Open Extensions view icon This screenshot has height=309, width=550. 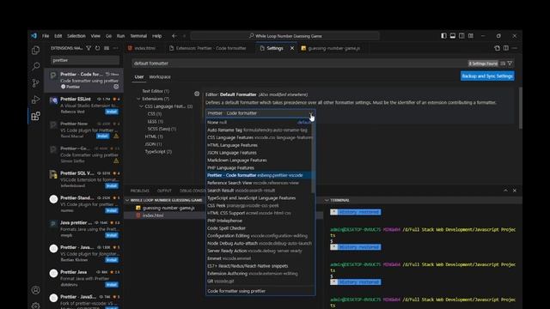click(x=35, y=116)
